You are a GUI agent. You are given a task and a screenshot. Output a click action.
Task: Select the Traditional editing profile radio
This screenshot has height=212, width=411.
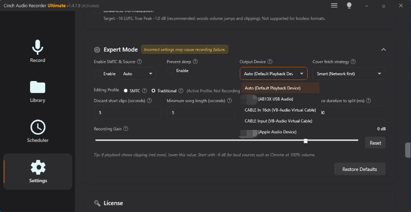pyautogui.click(x=153, y=91)
